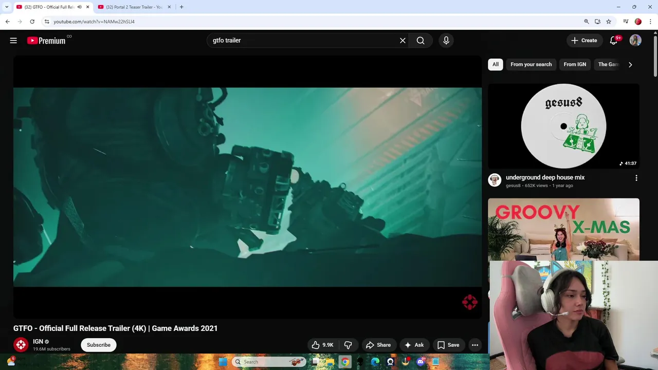Reload the page in Chrome
The width and height of the screenshot is (658, 370).
tap(32, 22)
